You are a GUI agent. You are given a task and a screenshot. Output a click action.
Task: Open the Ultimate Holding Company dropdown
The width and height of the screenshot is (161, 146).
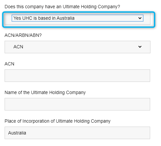[x=77, y=18]
